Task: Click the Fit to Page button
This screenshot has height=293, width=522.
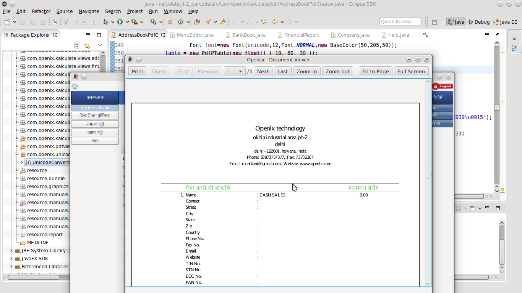Action: (x=375, y=71)
